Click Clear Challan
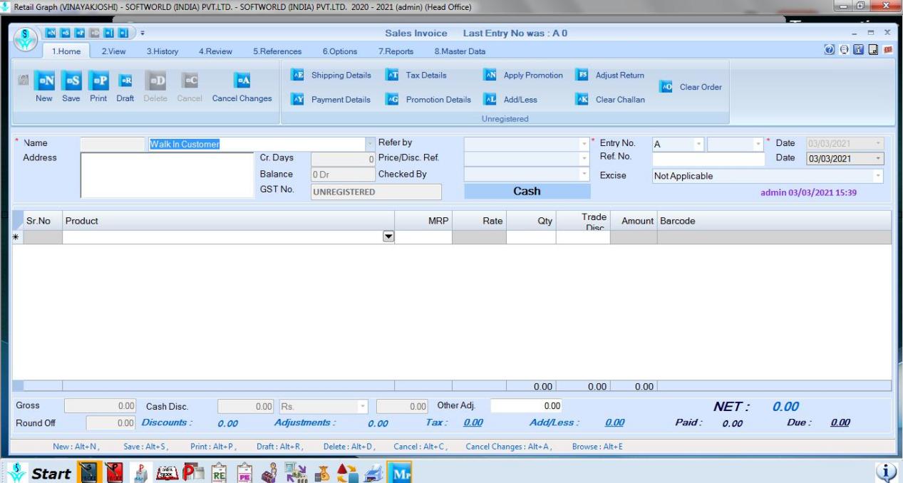The height and width of the screenshot is (483, 903). (611, 100)
